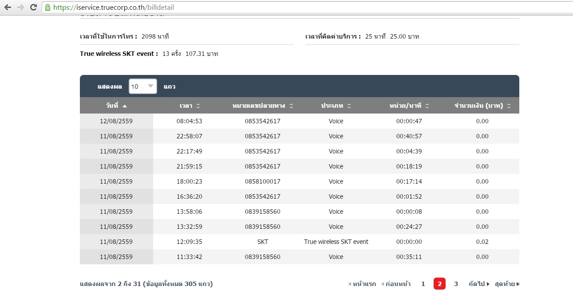Sort by เวลา column header
The width and height of the screenshot is (573, 298).
(190, 106)
